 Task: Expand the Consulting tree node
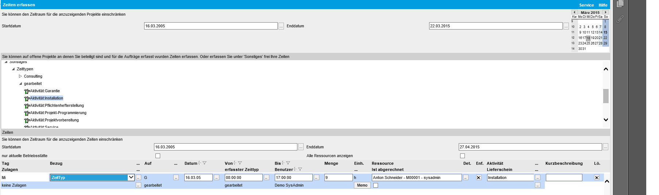pos(20,77)
